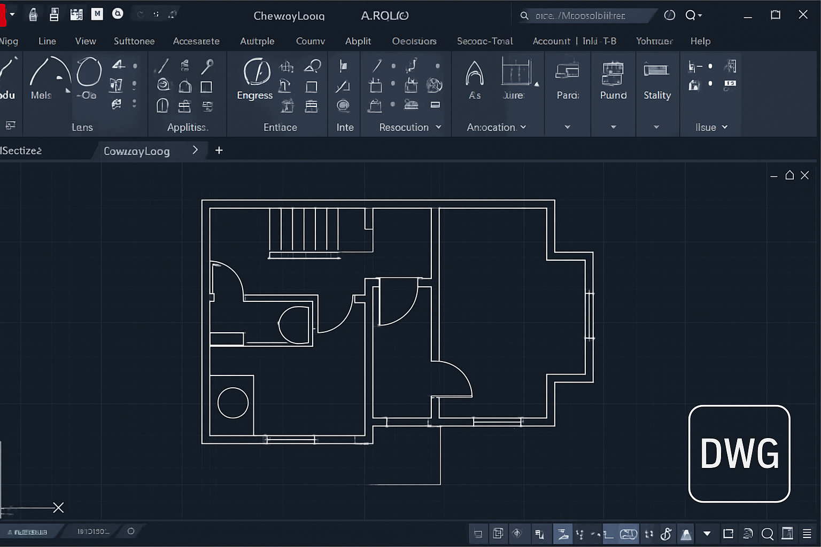The width and height of the screenshot is (821, 547).
Task: Click the search input field at the top
Action: (588, 15)
